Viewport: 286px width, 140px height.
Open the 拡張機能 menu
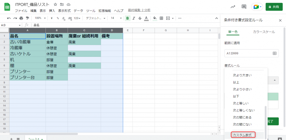click(x=105, y=11)
